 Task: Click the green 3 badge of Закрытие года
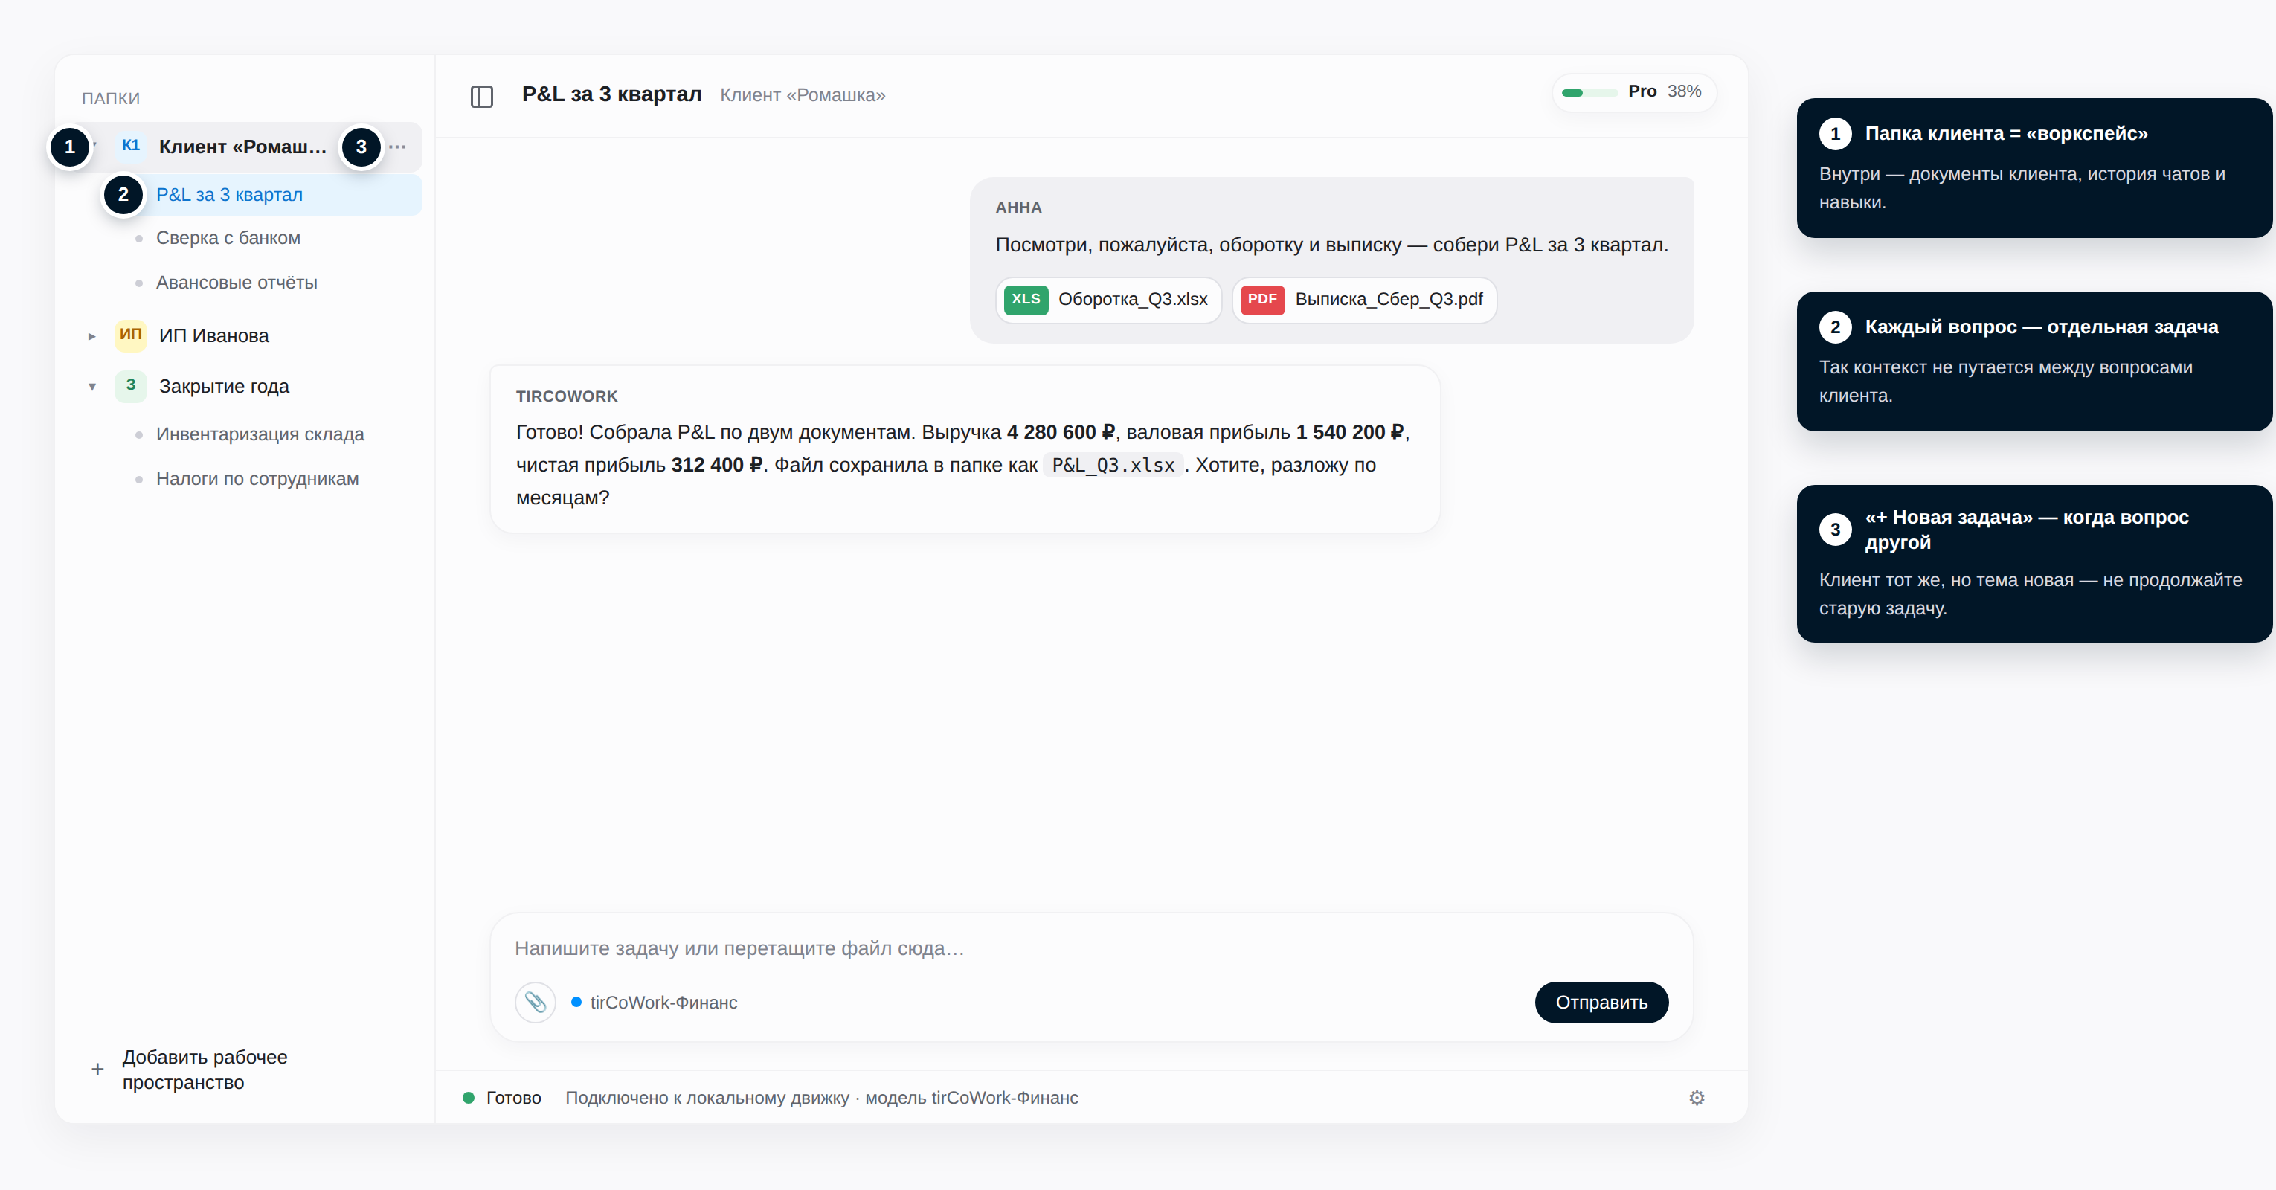pos(131,385)
